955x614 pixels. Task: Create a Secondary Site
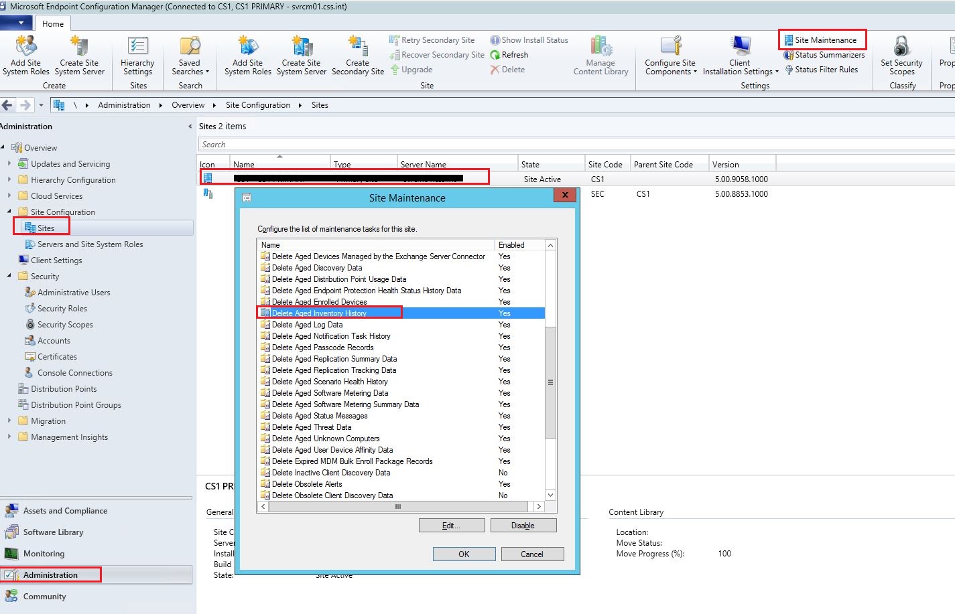[x=357, y=55]
